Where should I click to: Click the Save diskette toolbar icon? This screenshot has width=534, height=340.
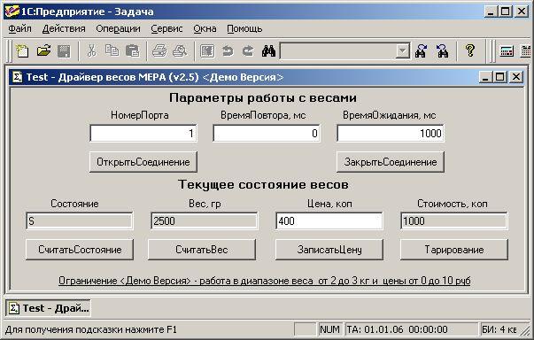(x=64, y=51)
